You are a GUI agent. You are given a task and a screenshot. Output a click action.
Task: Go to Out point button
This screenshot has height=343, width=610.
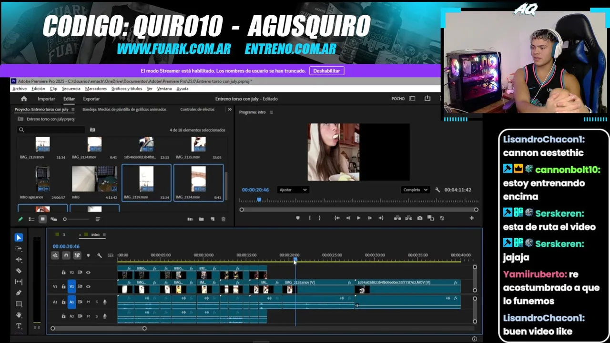click(x=380, y=218)
